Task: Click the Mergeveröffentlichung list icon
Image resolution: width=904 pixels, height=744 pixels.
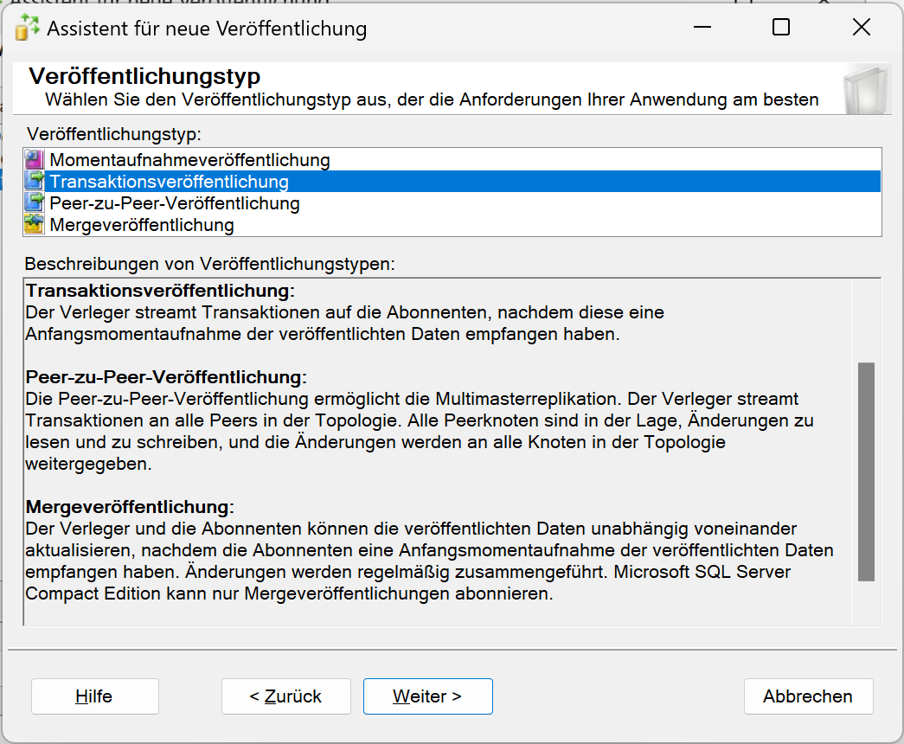Action: tap(35, 224)
